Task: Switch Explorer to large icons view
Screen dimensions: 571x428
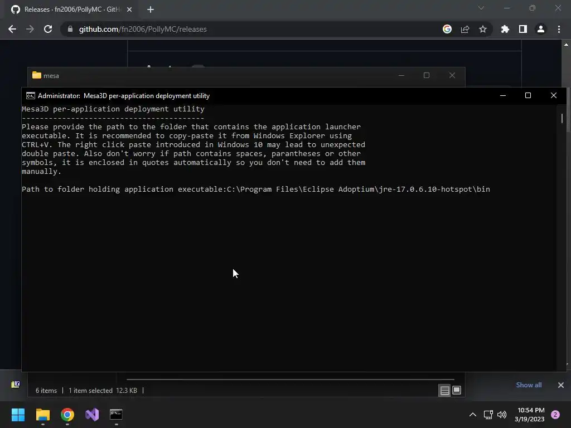Action: point(457,391)
